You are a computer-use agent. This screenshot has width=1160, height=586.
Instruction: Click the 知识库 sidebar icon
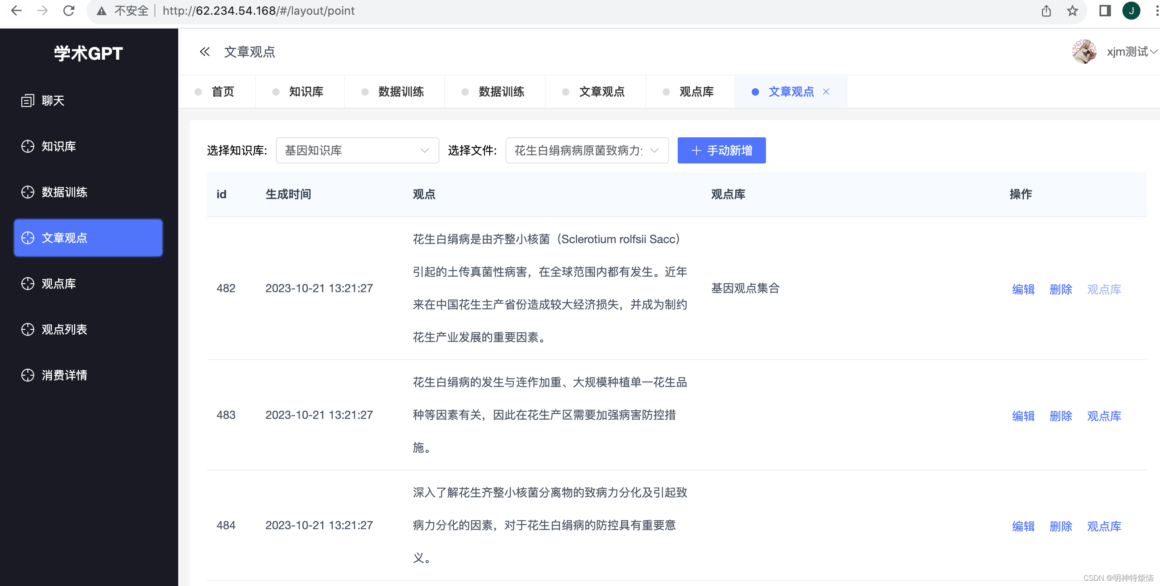coord(27,146)
